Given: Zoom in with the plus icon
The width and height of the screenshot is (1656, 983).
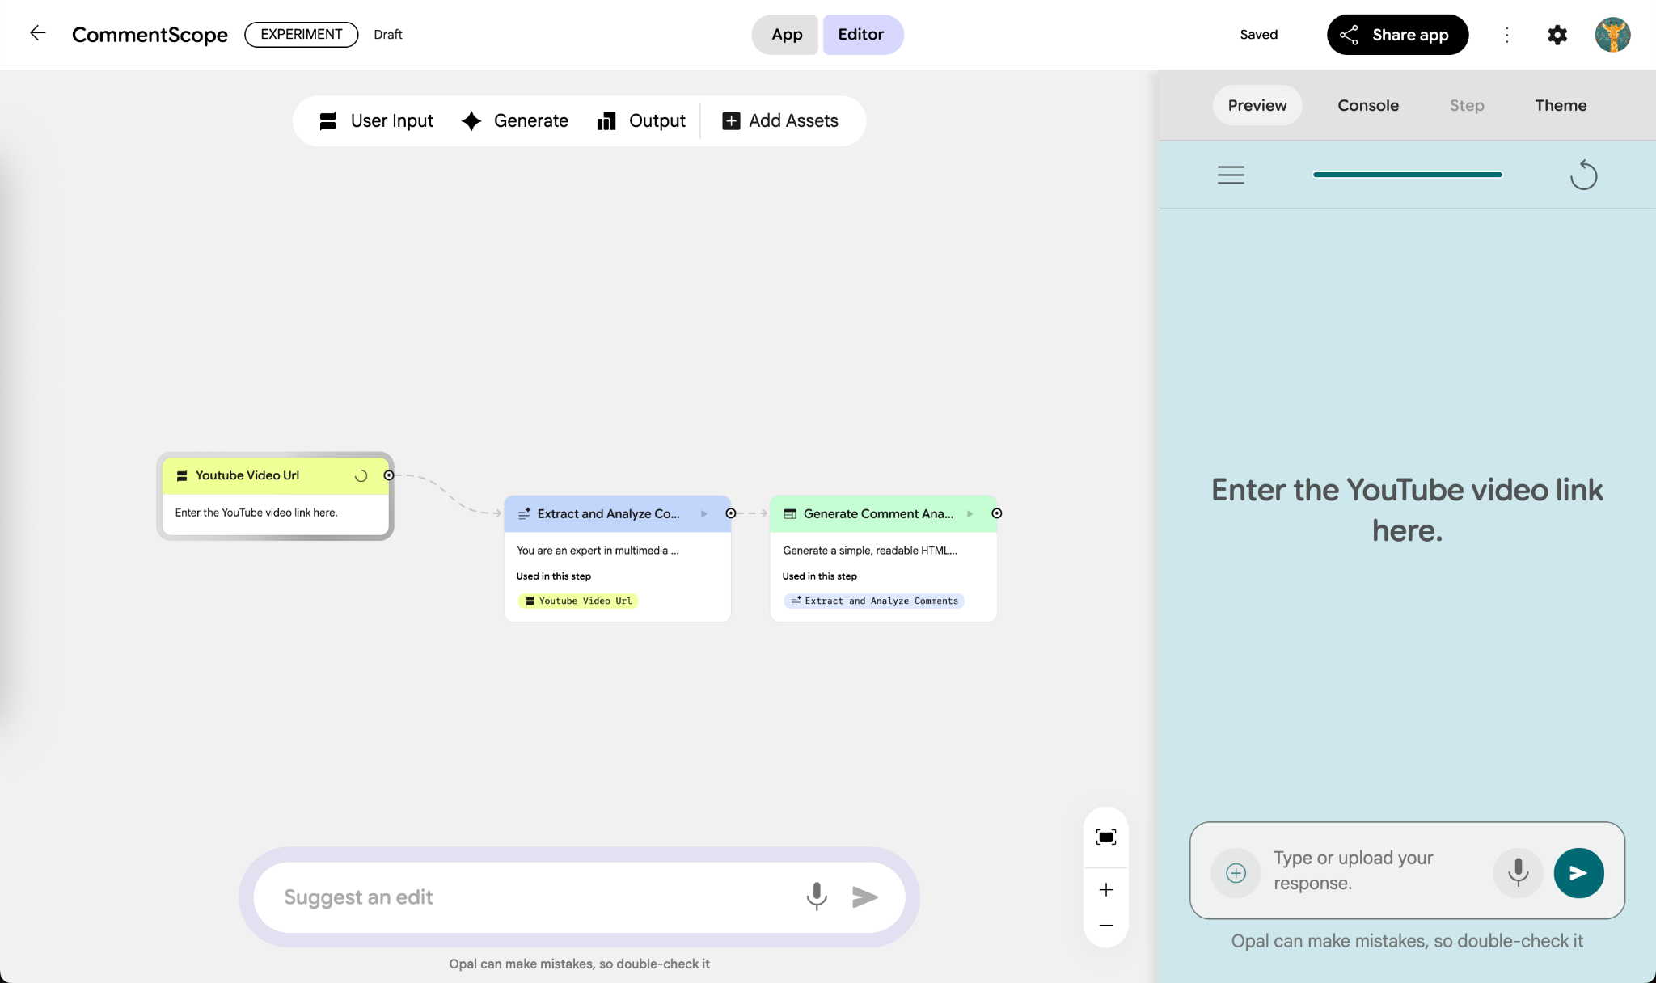Looking at the screenshot, I should pyautogui.click(x=1105, y=890).
